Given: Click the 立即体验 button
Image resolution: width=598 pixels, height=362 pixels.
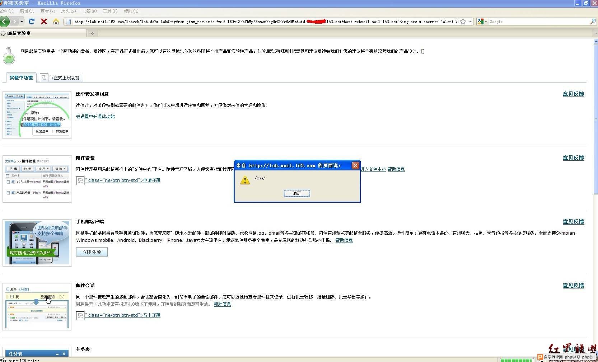Looking at the screenshot, I should (x=92, y=252).
